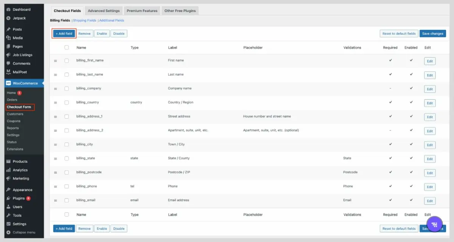Click the drag handle for billing_company row

point(55,89)
